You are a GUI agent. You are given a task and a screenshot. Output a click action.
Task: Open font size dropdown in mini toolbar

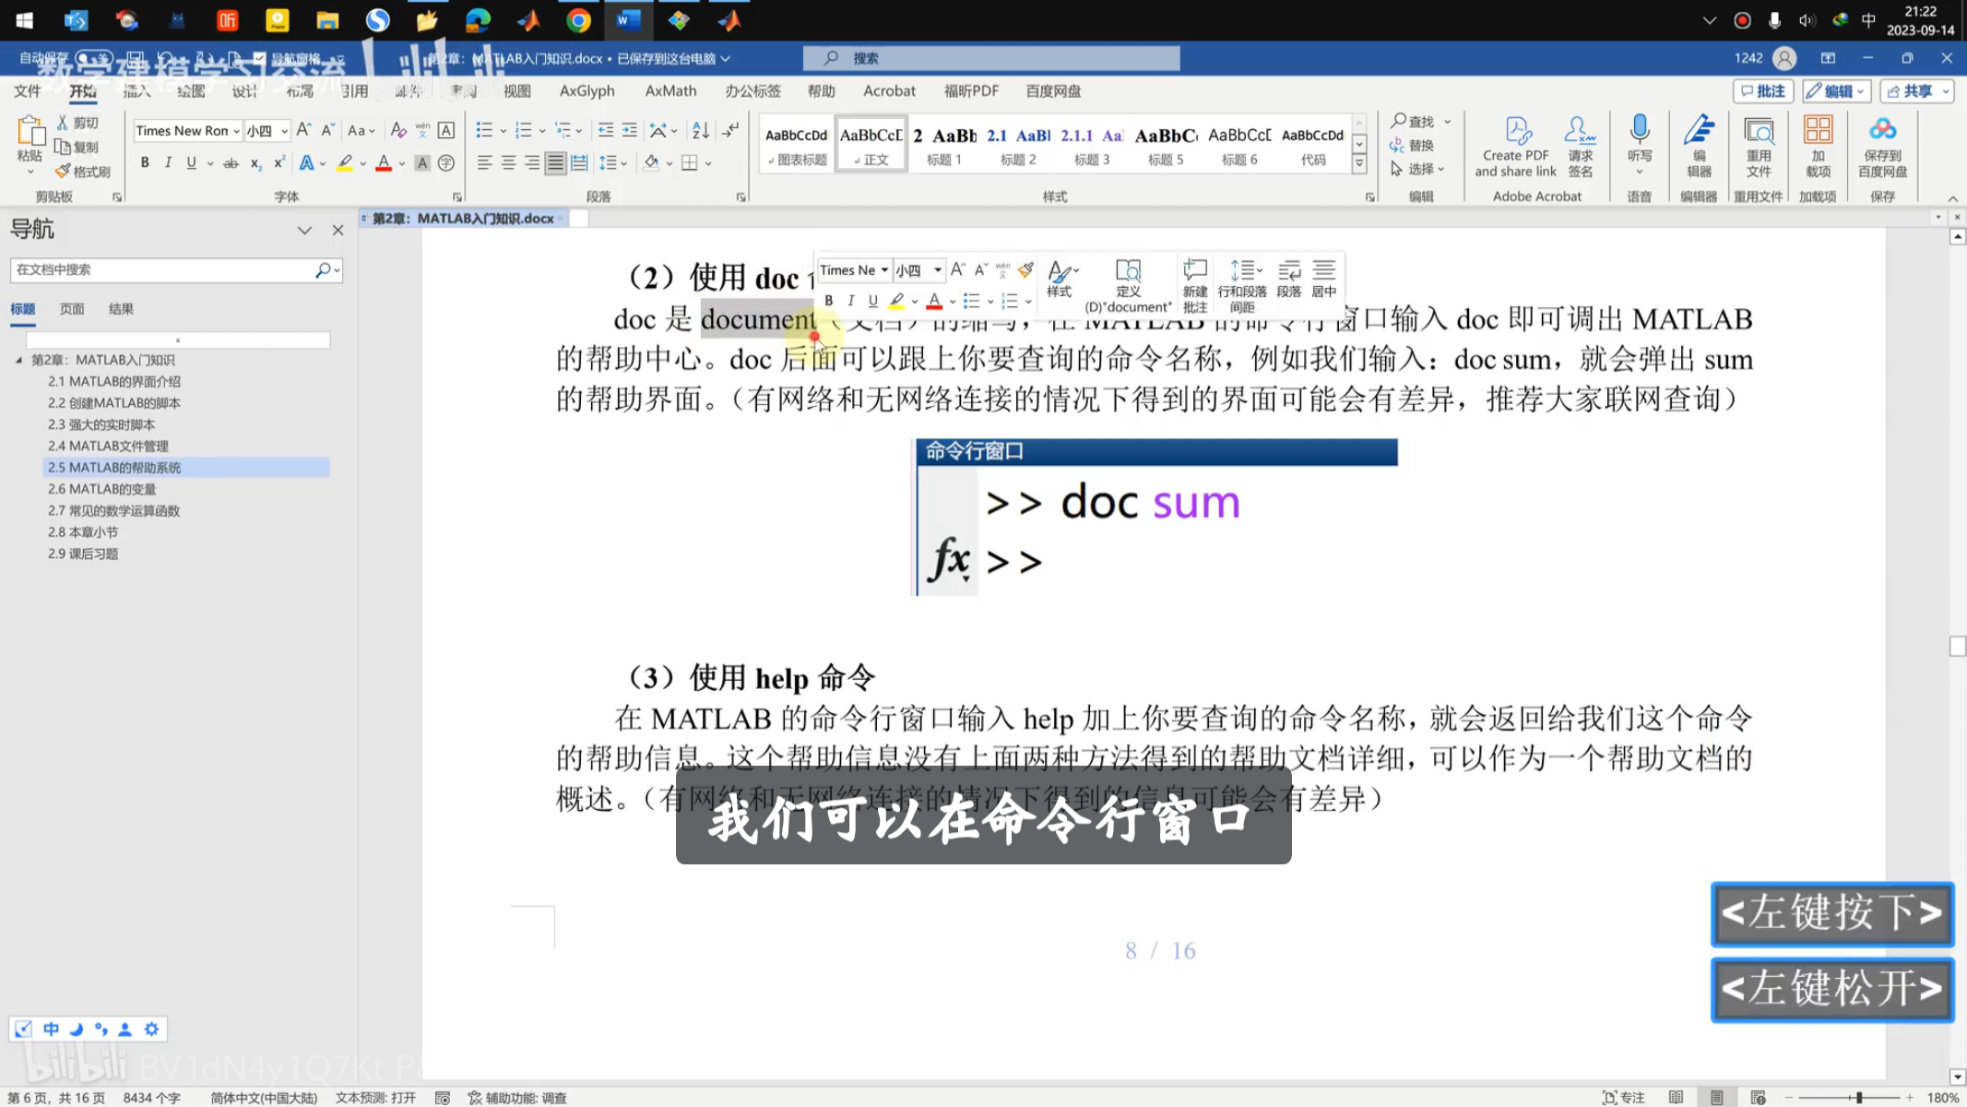tap(938, 270)
